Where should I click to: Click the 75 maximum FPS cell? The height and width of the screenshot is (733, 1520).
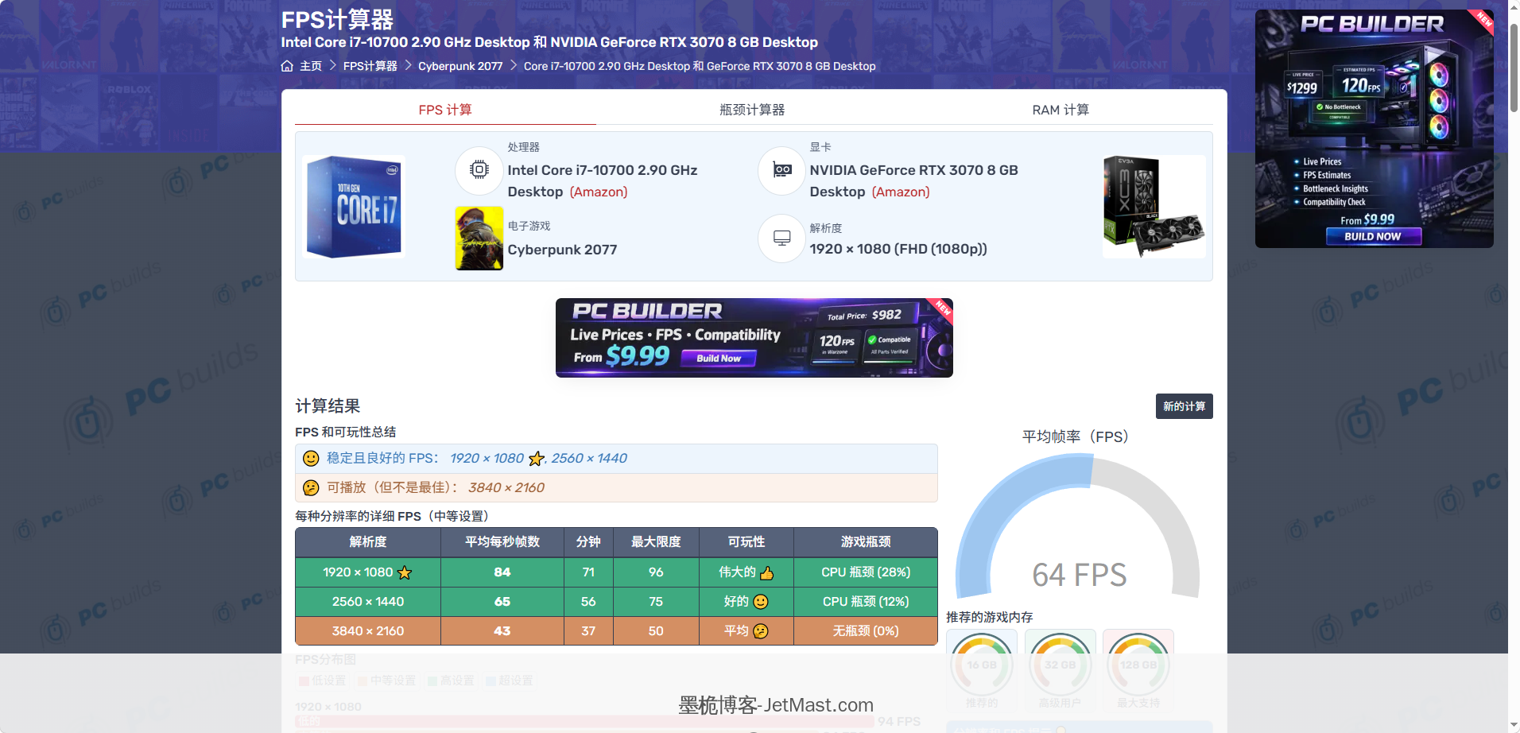(656, 602)
